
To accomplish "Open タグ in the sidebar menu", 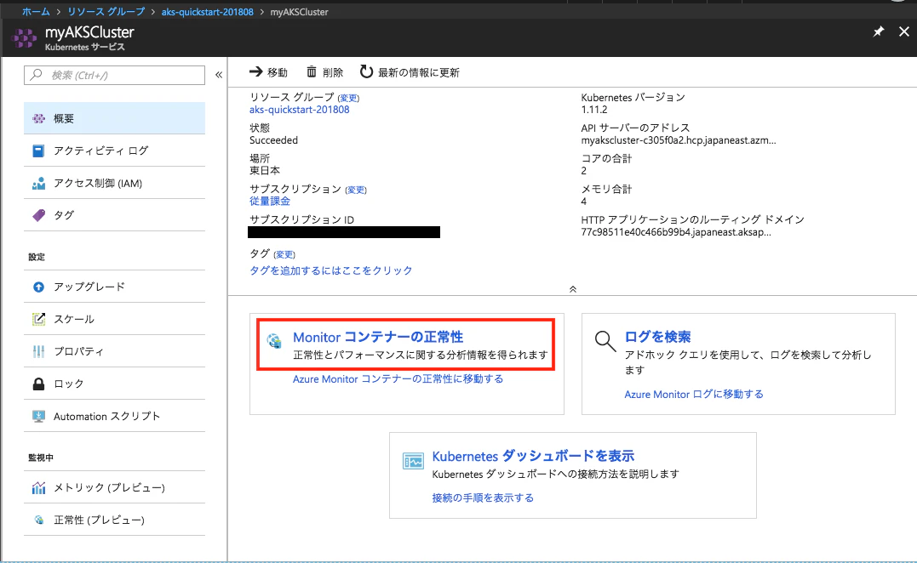I will pyautogui.click(x=115, y=215).
